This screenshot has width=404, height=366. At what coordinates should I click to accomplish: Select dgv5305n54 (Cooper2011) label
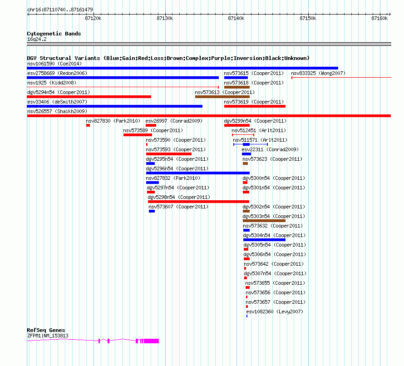pos(275,245)
